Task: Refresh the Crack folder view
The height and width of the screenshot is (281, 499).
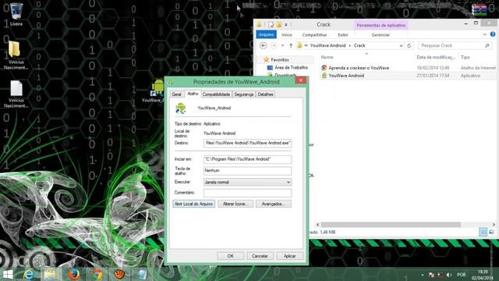Action: tap(409, 45)
